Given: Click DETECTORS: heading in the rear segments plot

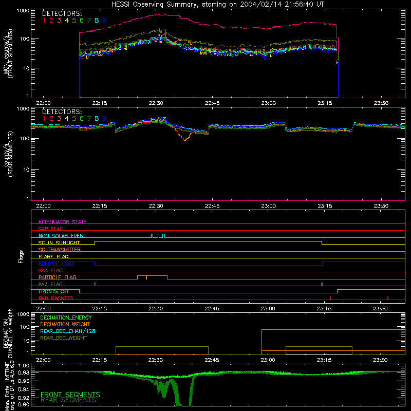Looking at the screenshot, I should [x=62, y=111].
